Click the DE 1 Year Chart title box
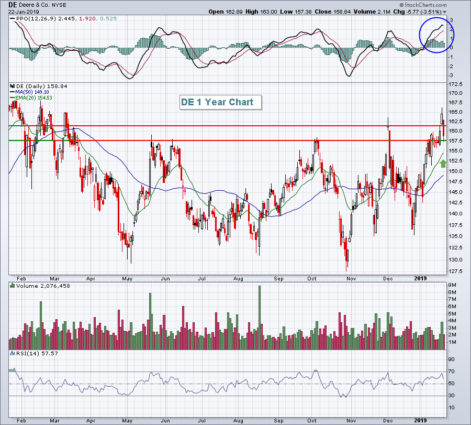471x425 pixels. 220,102
